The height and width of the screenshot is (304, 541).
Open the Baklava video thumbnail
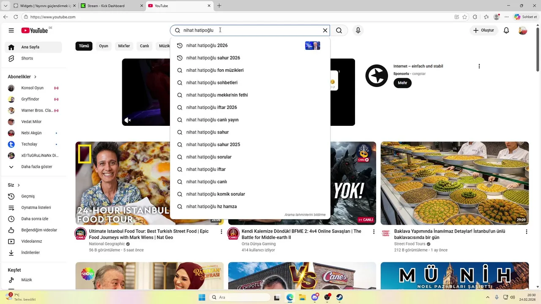[x=454, y=183]
